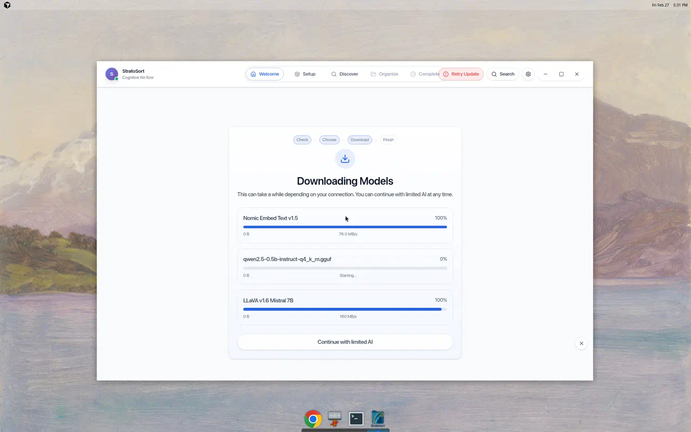Launch Google Chrome from the dock
Screen dimensions: 691x432
[x=313, y=418]
